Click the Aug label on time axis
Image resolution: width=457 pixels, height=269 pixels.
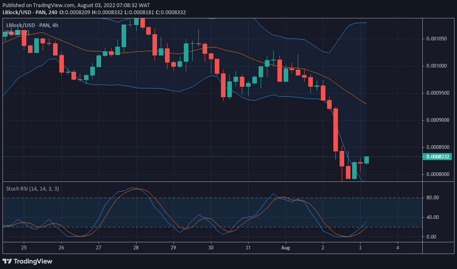[x=286, y=248]
